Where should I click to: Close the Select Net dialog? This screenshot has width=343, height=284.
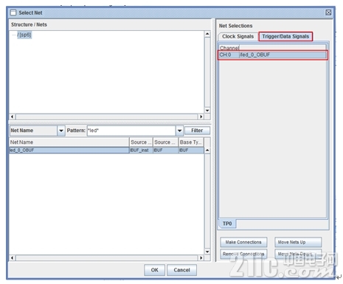pos(328,13)
